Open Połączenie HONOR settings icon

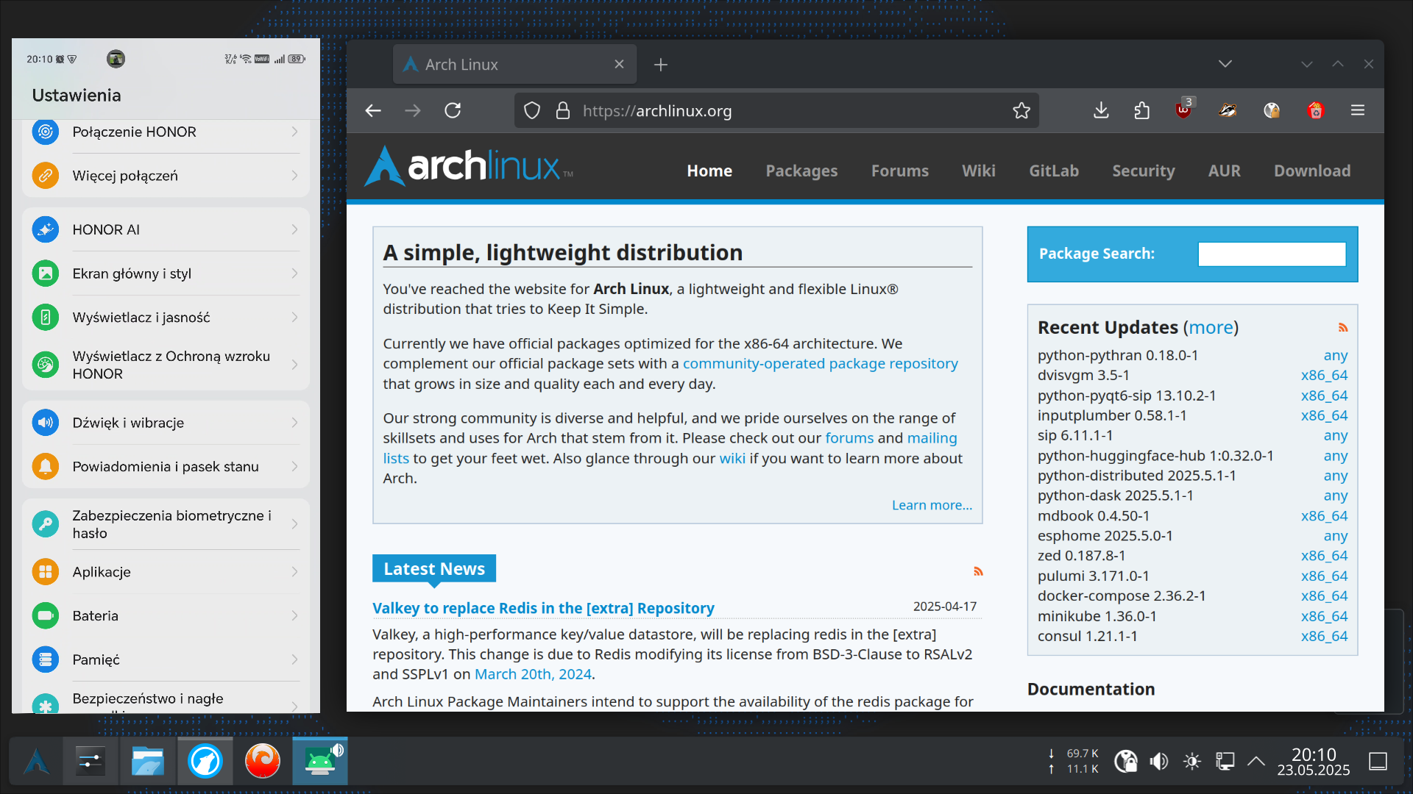pos(46,132)
